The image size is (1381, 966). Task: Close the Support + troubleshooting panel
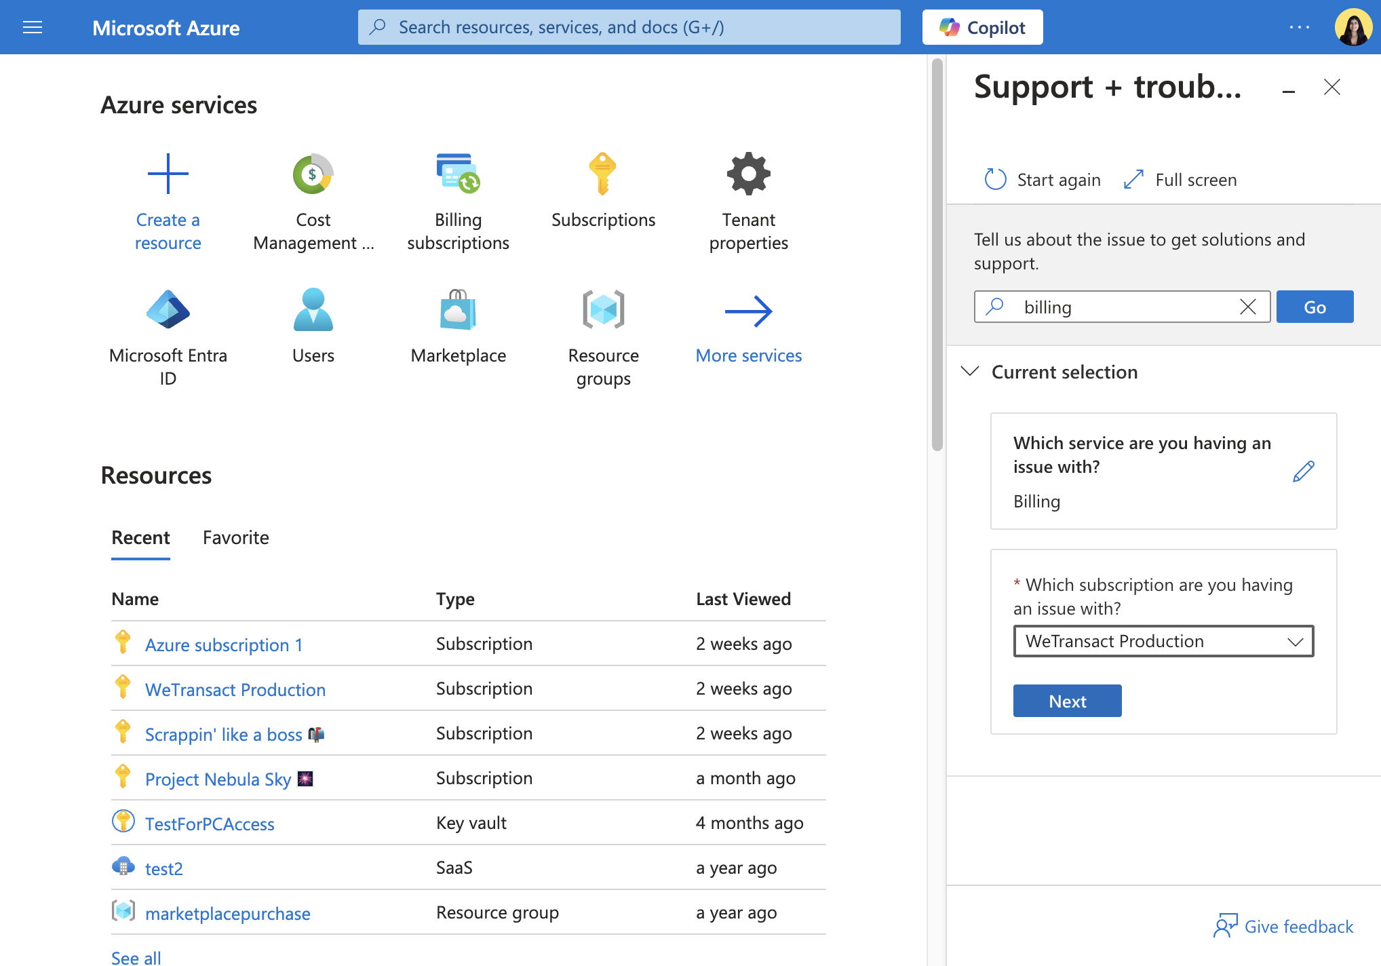click(1331, 87)
